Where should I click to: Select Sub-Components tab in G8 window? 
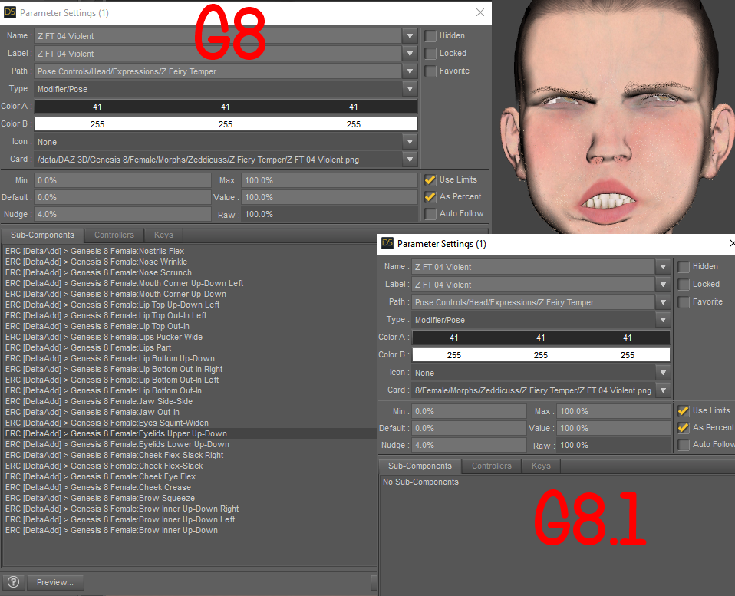point(42,235)
